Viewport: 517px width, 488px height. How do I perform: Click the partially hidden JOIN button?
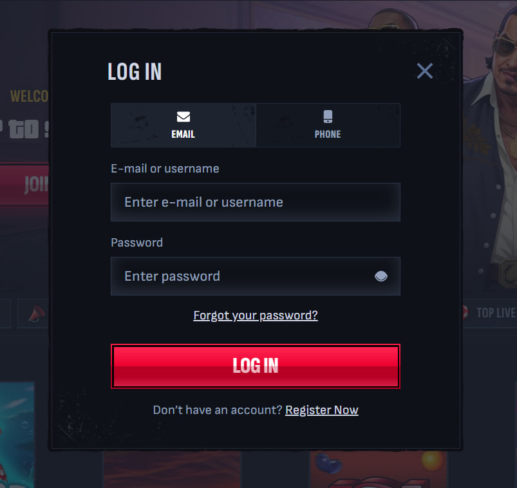24,184
